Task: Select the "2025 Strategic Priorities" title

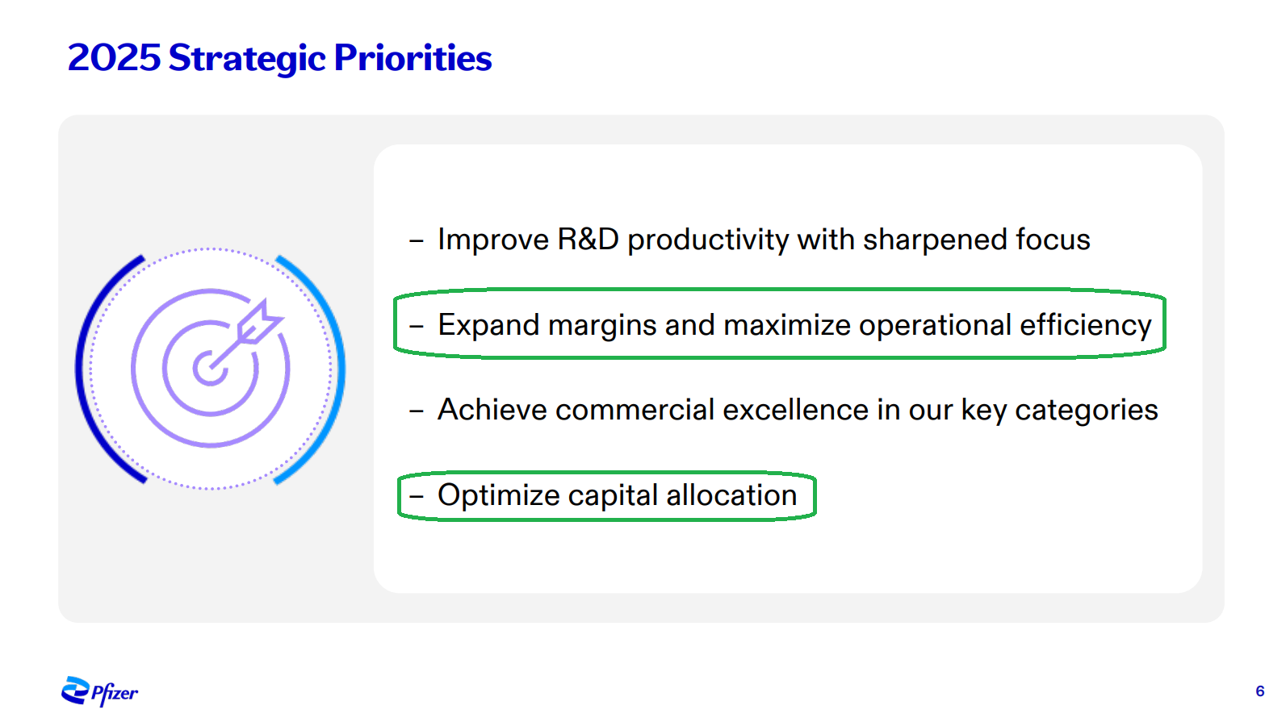Action: click(279, 58)
